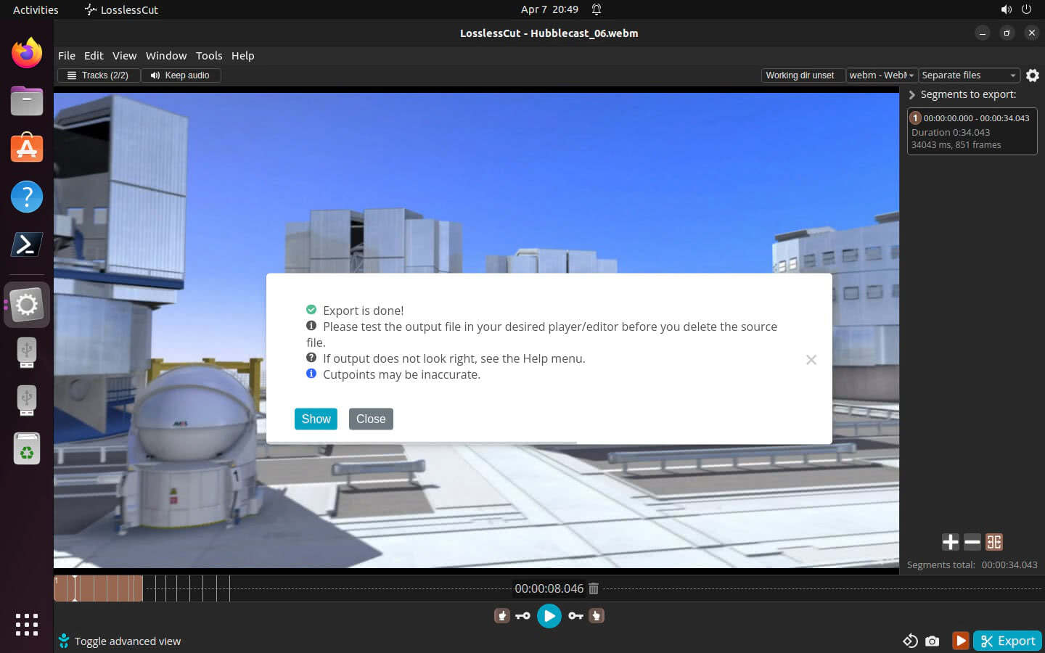This screenshot has height=653, width=1045.
Task: Open the Separate files output dropdown
Action: 969,75
